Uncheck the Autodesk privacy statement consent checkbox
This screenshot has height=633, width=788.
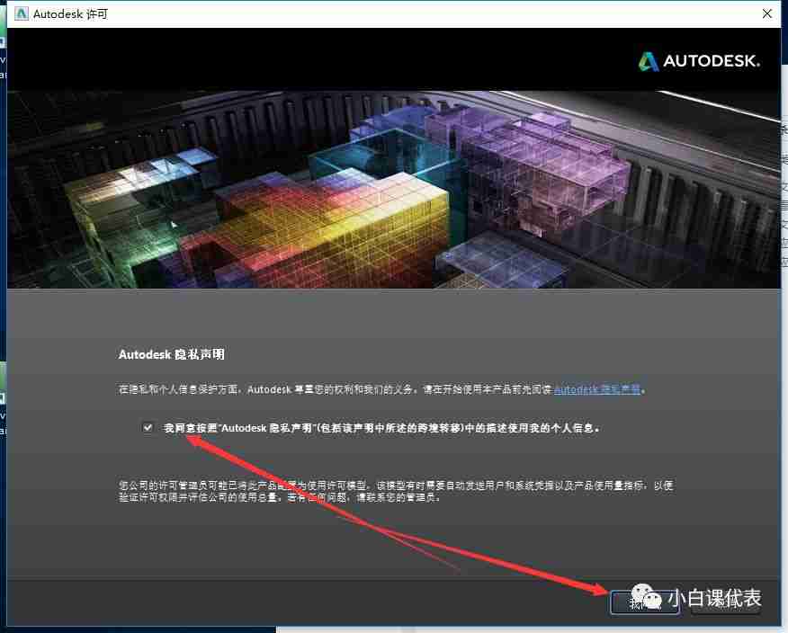click(148, 427)
